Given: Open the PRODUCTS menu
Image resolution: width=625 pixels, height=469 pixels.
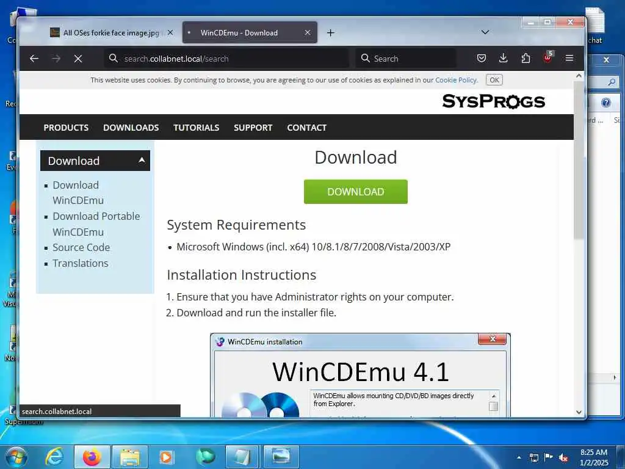Looking at the screenshot, I should pyautogui.click(x=66, y=128).
